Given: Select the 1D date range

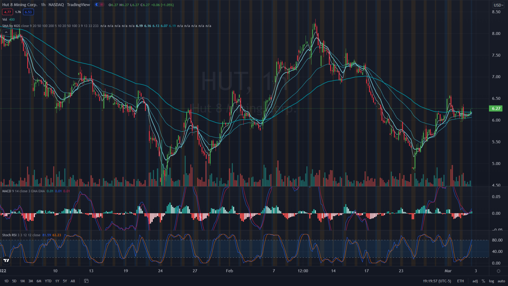Looking at the screenshot, I should coord(6,281).
